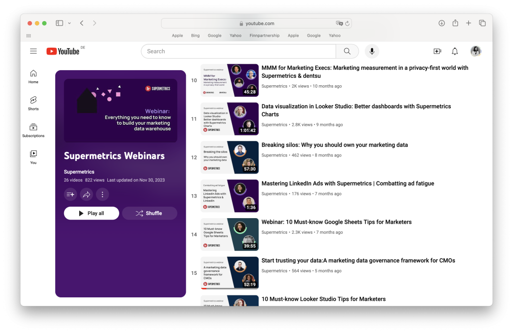513x333 pixels.
Task: Open the Breaking silos video thumbnail
Action: (229, 157)
